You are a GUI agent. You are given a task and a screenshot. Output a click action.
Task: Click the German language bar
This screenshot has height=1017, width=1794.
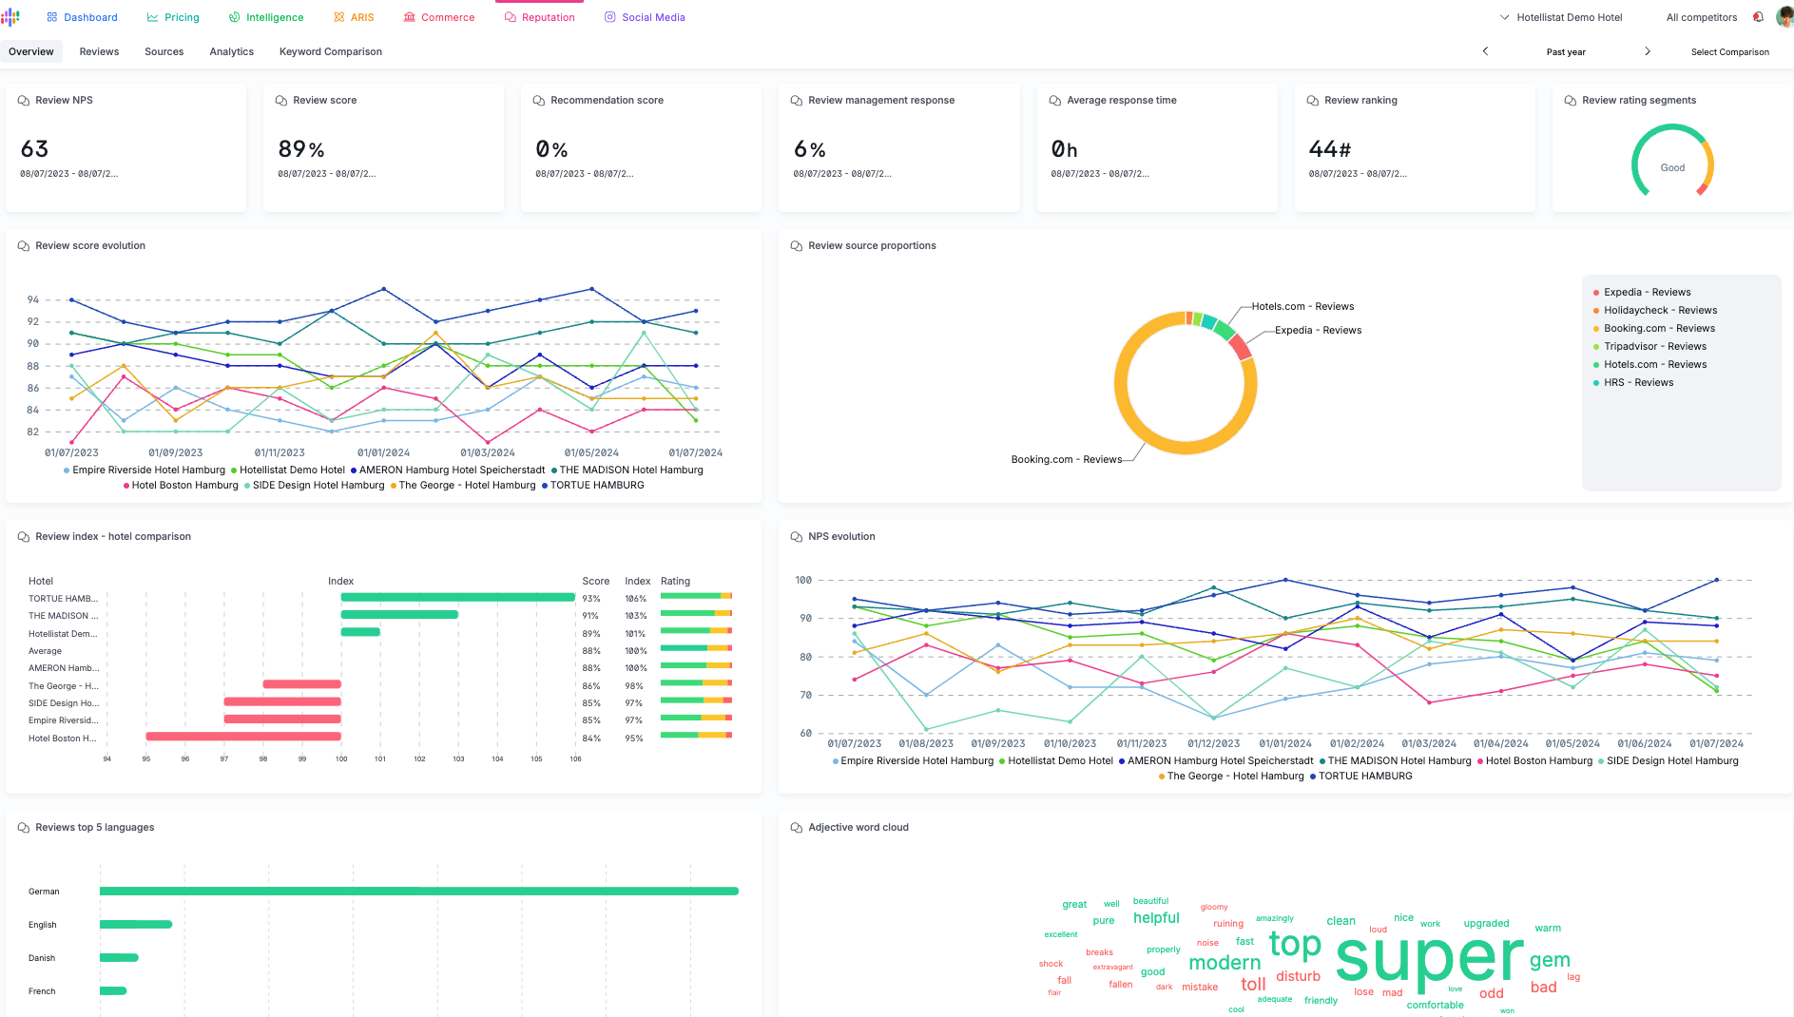click(419, 891)
